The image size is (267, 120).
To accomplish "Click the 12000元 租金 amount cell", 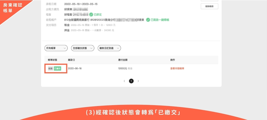I will [125, 69].
